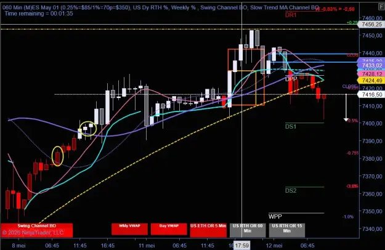Click the 7410,00 price axis label
Image resolution: width=385 pixels, height=250 pixels.
click(x=371, y=106)
